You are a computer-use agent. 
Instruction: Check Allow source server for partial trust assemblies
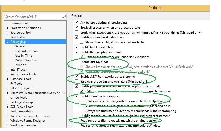point(82,106)
